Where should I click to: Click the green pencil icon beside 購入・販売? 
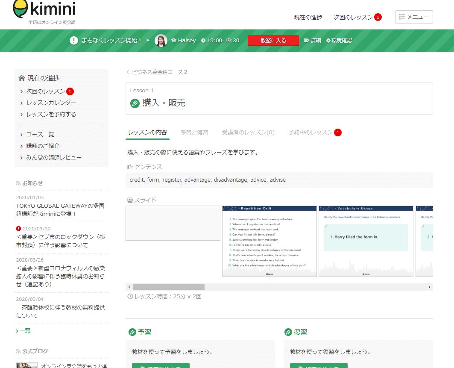tap(135, 103)
